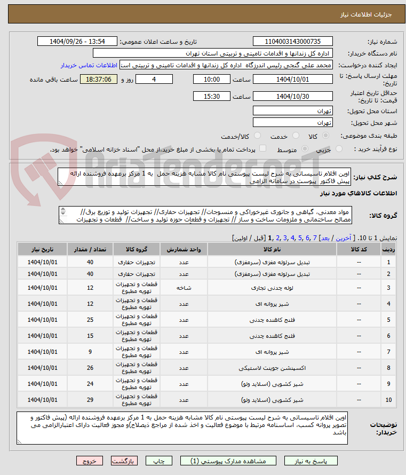Toggle the اسناد خزانه اسلامی payment checkbox
The height and width of the screenshot is (475, 406).
(x=263, y=148)
